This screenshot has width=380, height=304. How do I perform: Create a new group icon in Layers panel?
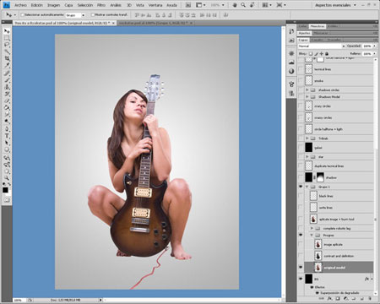point(354,299)
